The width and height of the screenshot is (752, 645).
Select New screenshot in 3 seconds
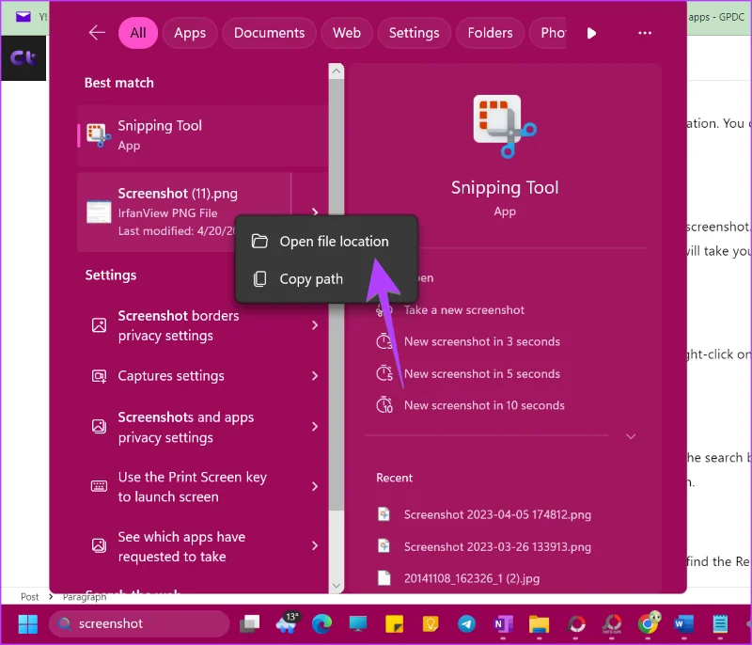click(482, 341)
